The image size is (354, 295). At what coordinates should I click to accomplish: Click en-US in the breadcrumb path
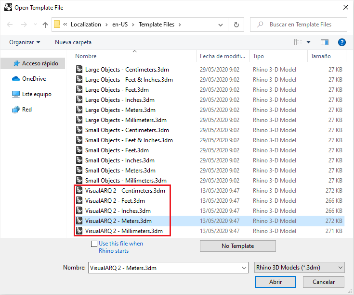[120, 25]
